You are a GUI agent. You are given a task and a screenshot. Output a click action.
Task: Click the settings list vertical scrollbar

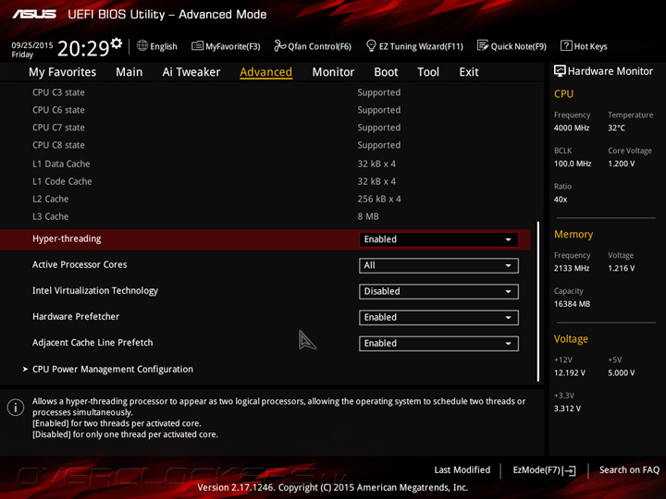[x=538, y=301]
